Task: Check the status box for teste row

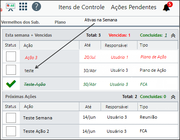Action: (x=11, y=70)
